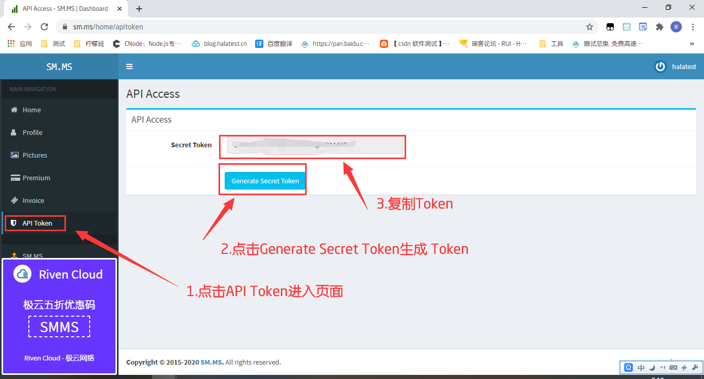Bookmark this page with the star icon
Image resolution: width=704 pixels, height=379 pixels.
click(590, 27)
